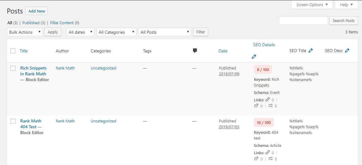Open the Screen Options panel tab
362x165 pixels.
(x=312, y=5)
